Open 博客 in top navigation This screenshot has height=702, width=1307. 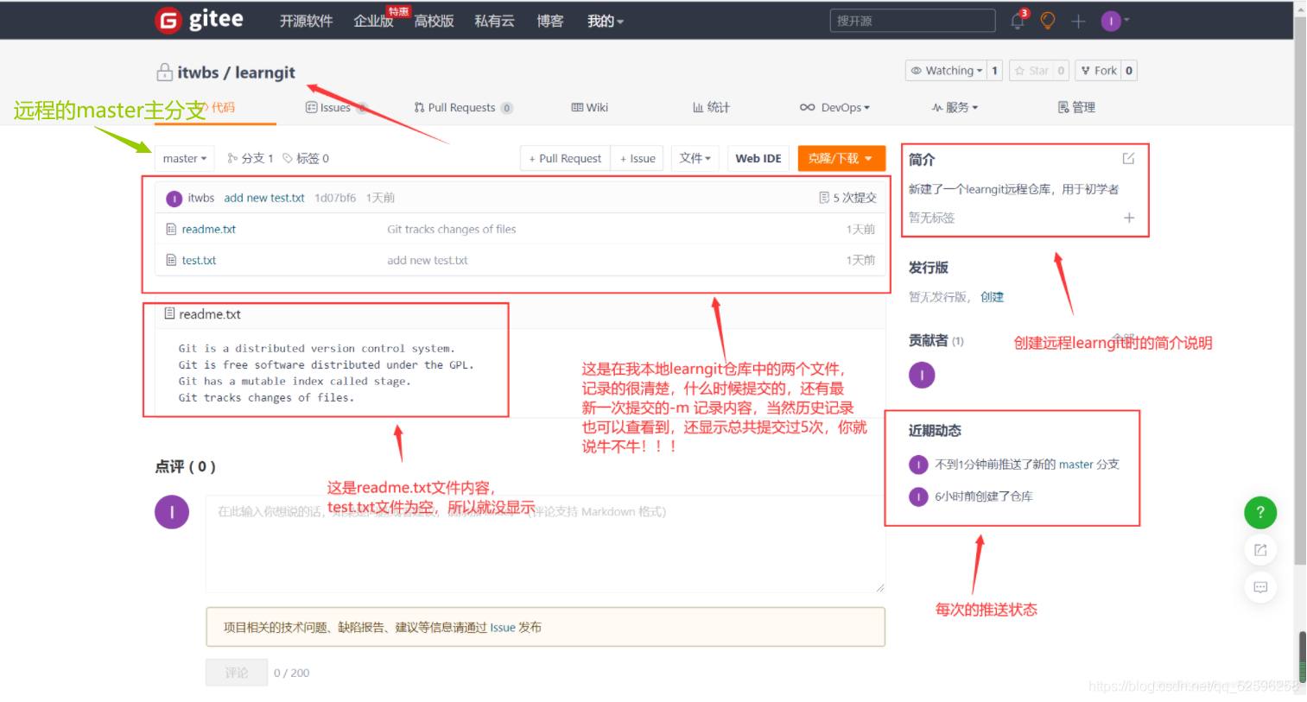pyautogui.click(x=550, y=21)
